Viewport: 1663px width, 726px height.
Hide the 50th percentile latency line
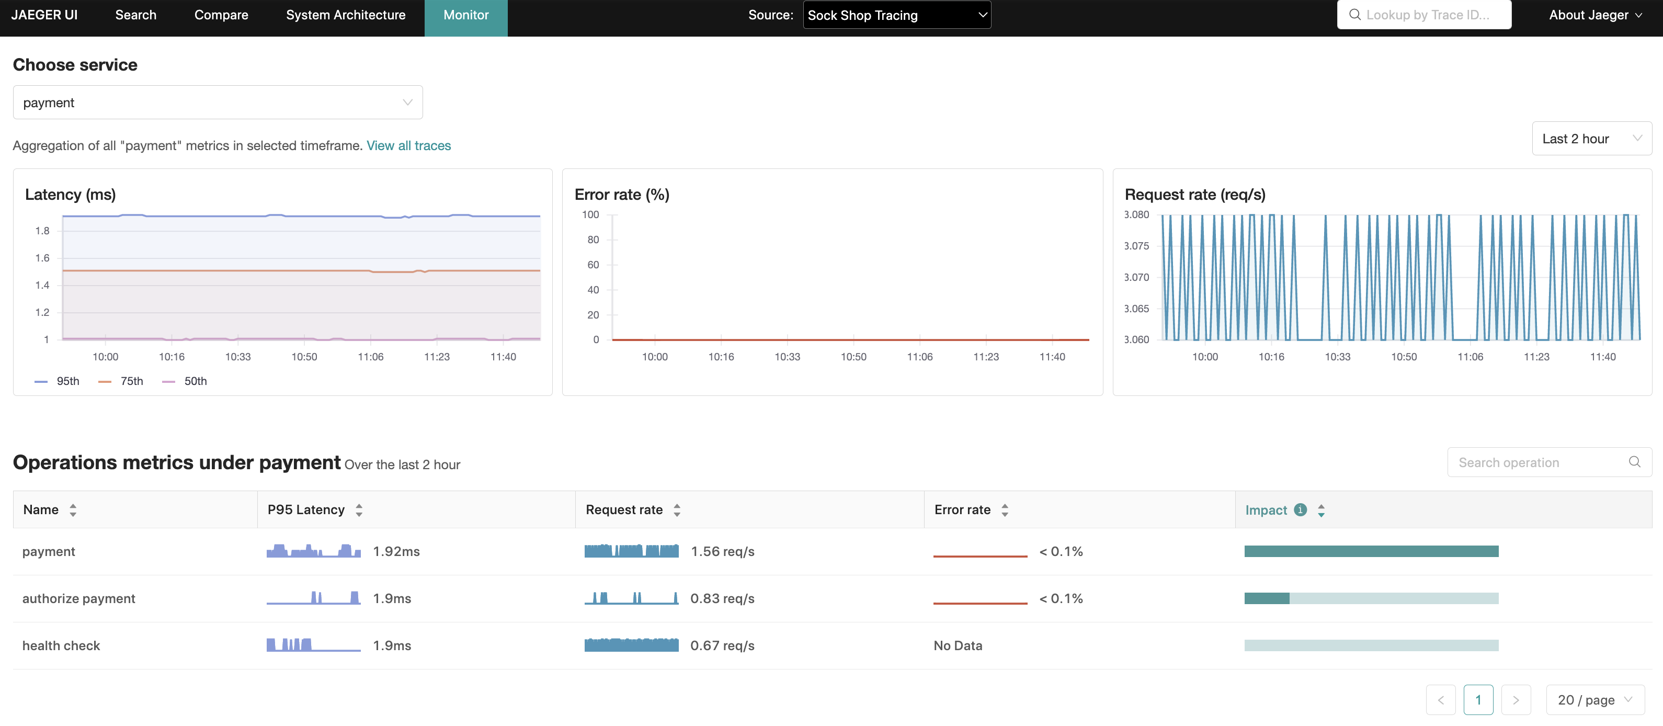(184, 381)
